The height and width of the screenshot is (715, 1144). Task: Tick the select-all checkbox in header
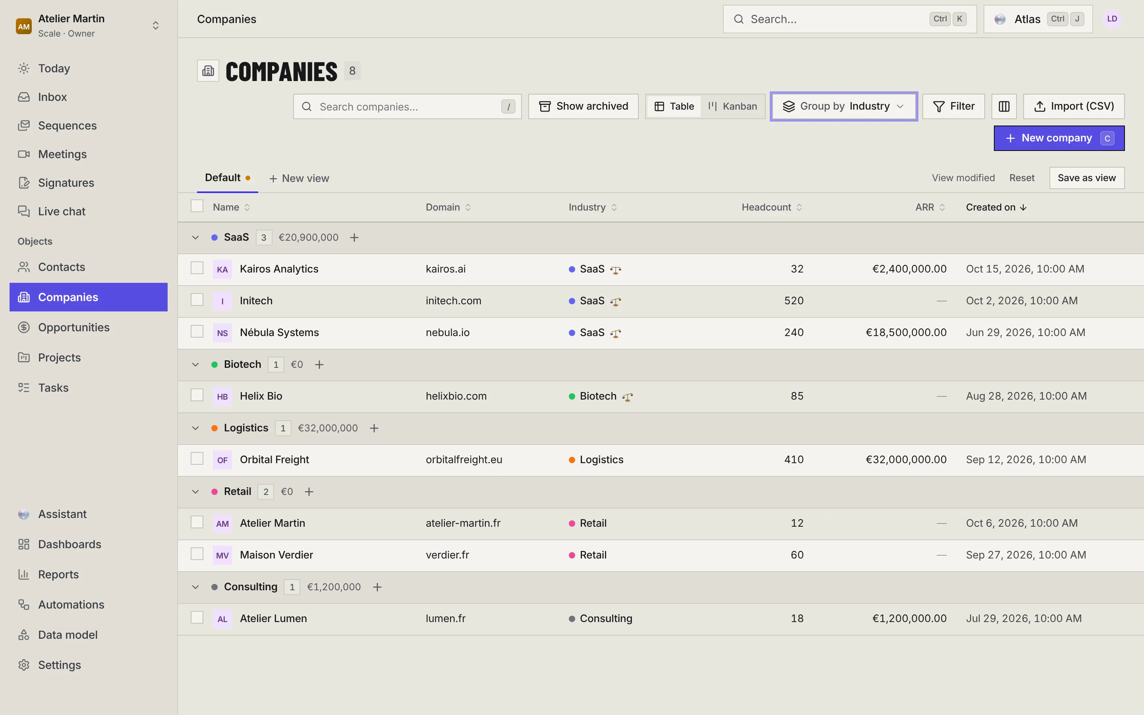(x=197, y=206)
